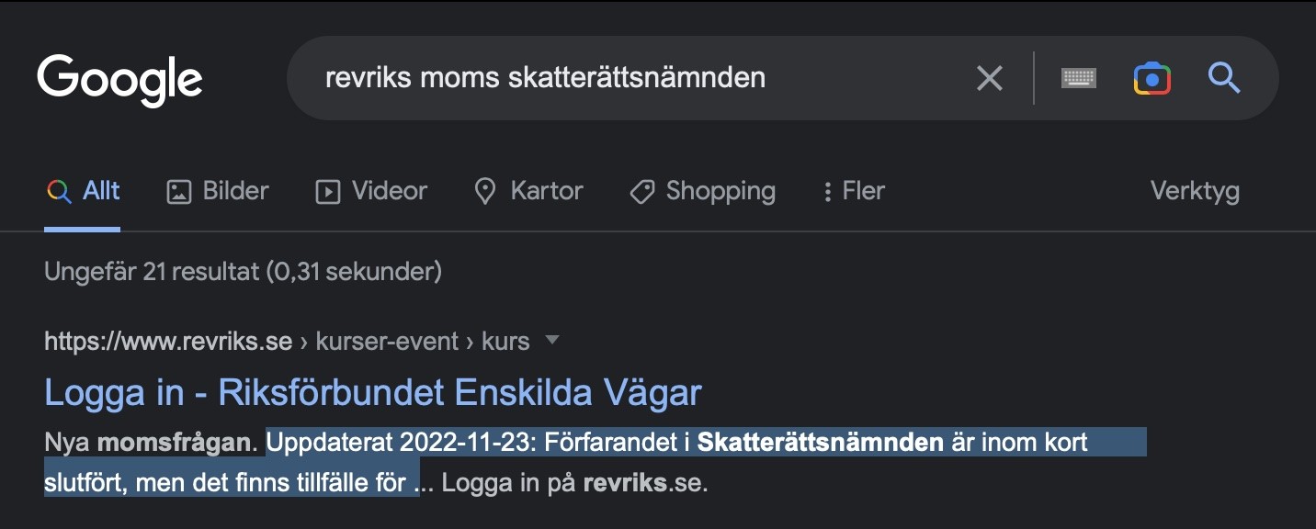Image resolution: width=1316 pixels, height=529 pixels.
Task: Clear the search query with X
Action: (989, 78)
